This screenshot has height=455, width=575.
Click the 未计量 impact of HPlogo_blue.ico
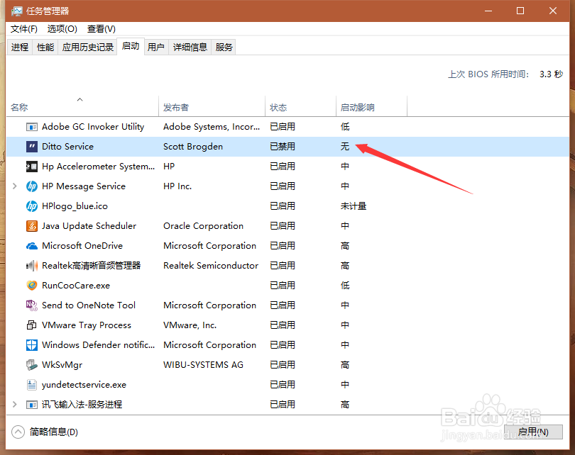(x=354, y=206)
